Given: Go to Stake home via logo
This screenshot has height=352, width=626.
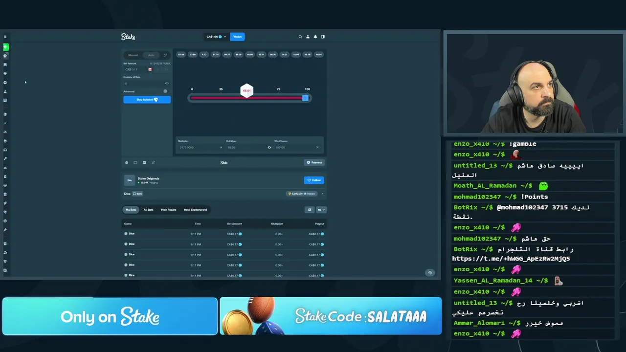Looking at the screenshot, I should click(x=128, y=37).
